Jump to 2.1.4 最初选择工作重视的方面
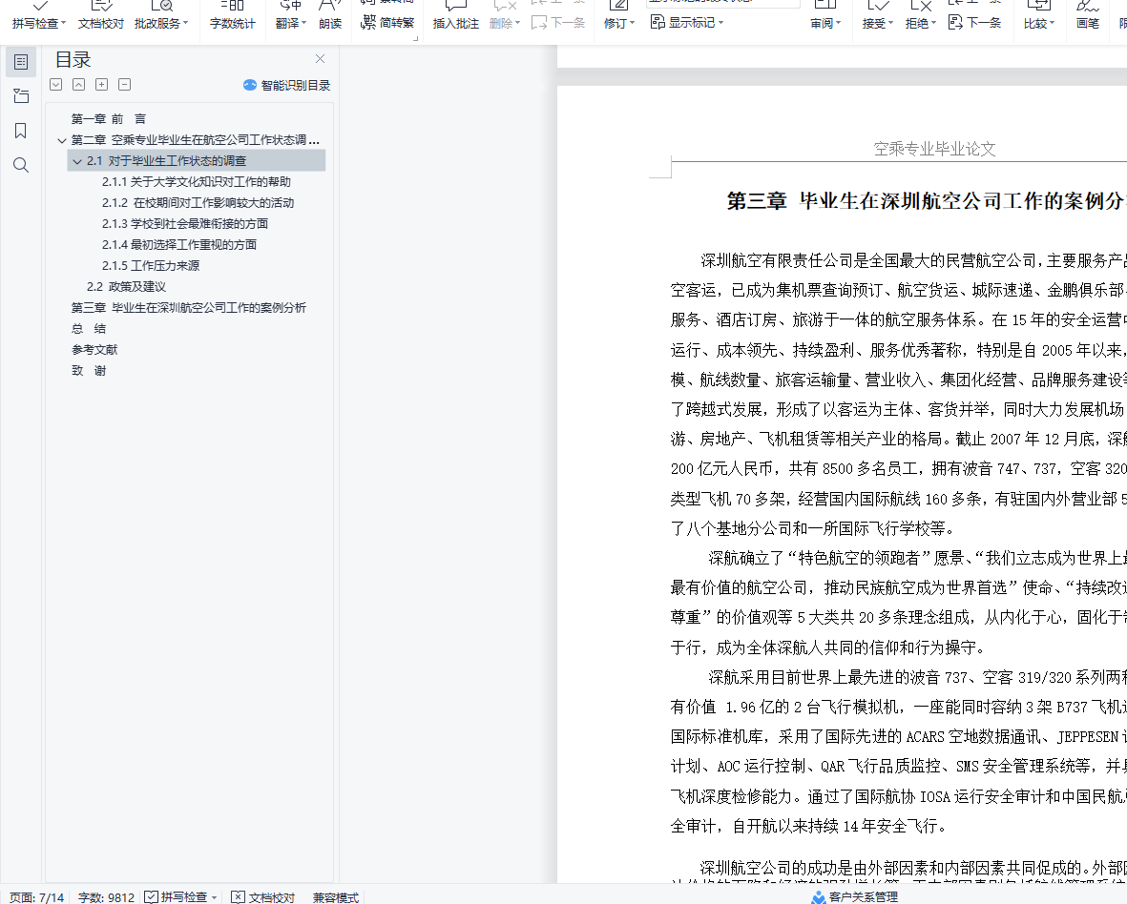The image size is (1127, 904). point(179,244)
